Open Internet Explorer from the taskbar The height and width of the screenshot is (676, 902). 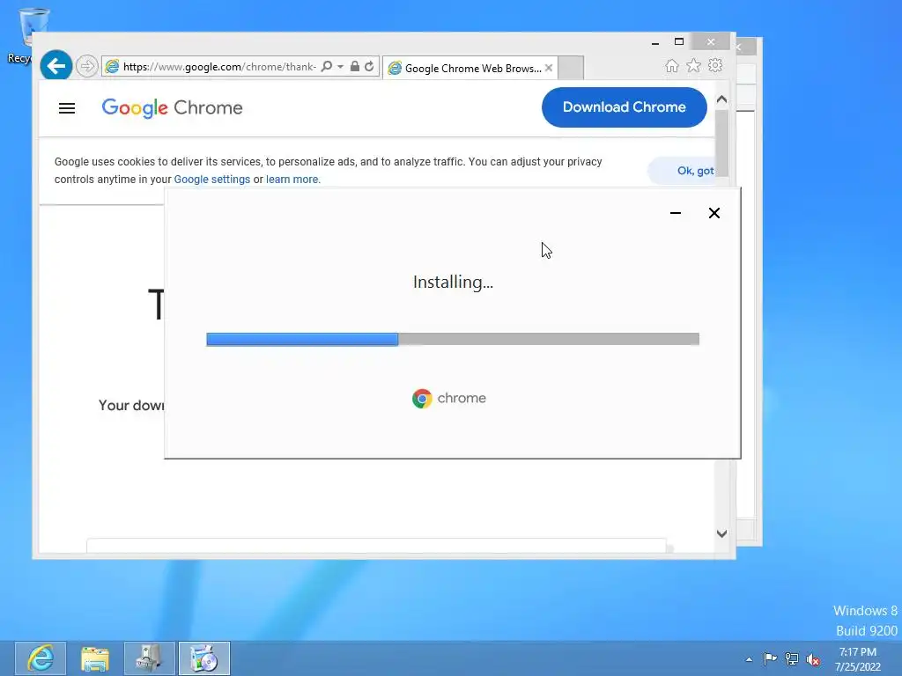(x=41, y=658)
